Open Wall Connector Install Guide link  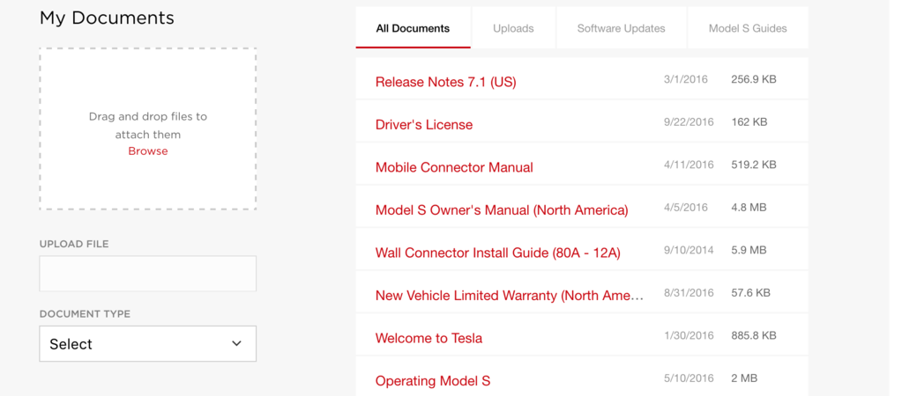(497, 253)
